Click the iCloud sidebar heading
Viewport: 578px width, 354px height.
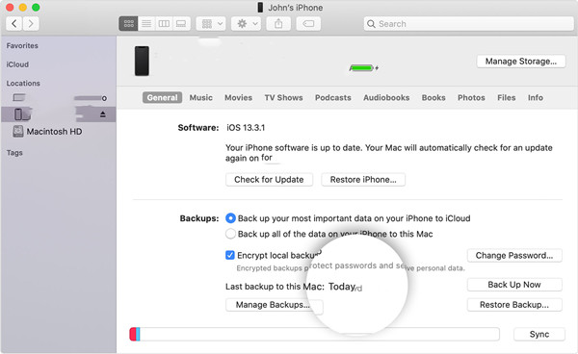pyautogui.click(x=17, y=64)
